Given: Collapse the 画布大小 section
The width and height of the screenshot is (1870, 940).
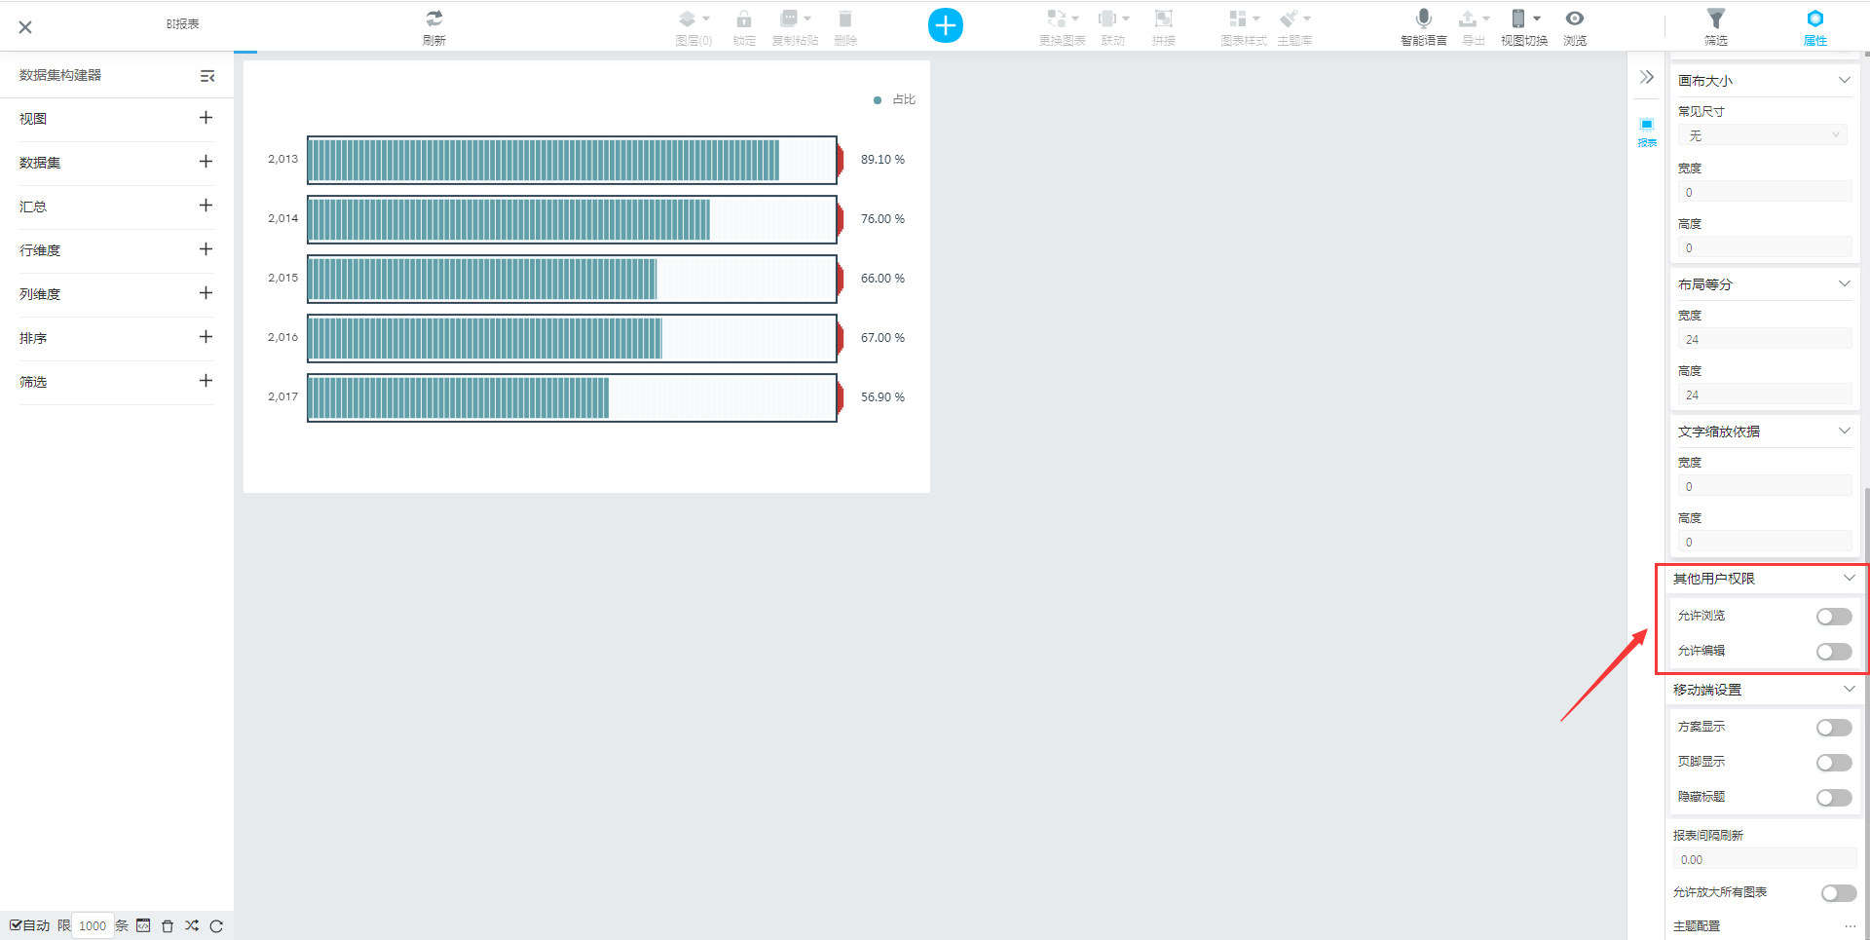Looking at the screenshot, I should (x=1844, y=80).
